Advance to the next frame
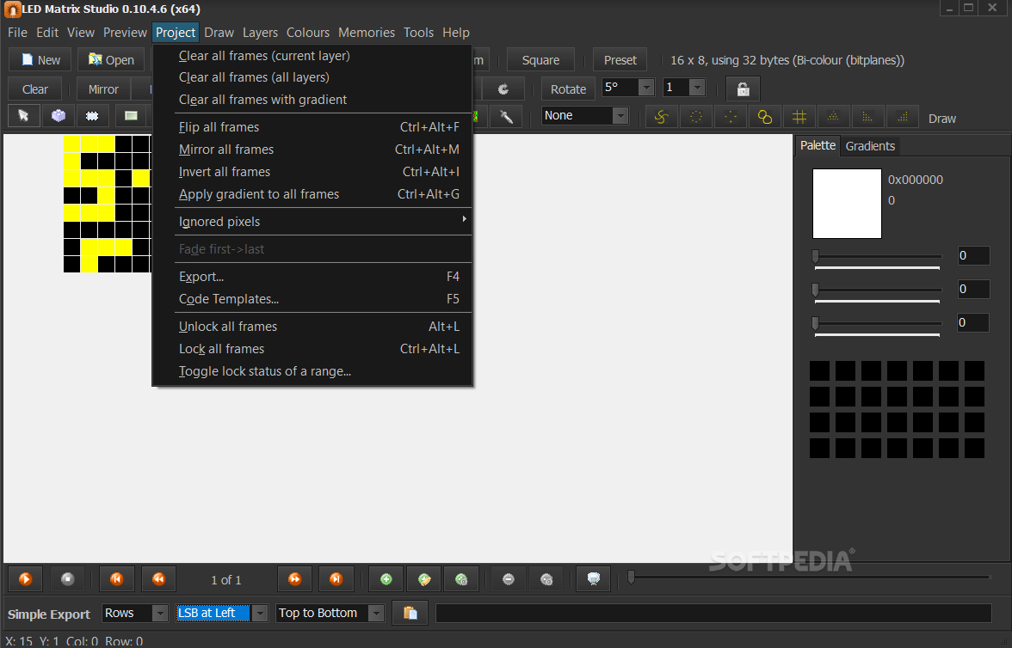The image size is (1012, 648). pyautogui.click(x=294, y=579)
